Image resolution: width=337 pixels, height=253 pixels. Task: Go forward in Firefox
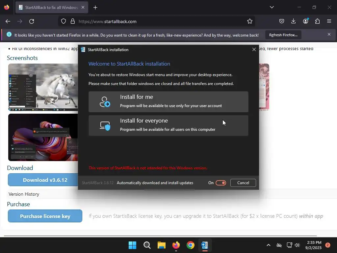[x=20, y=21]
